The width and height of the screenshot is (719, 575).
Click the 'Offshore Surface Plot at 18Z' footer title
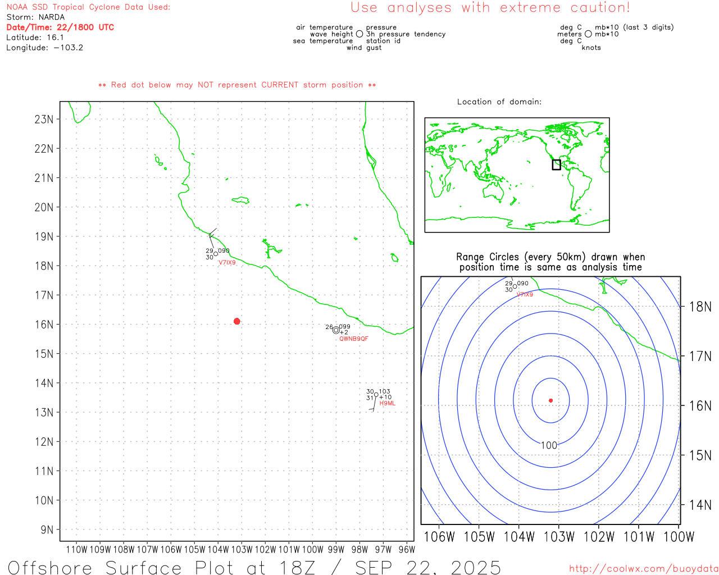click(254, 567)
